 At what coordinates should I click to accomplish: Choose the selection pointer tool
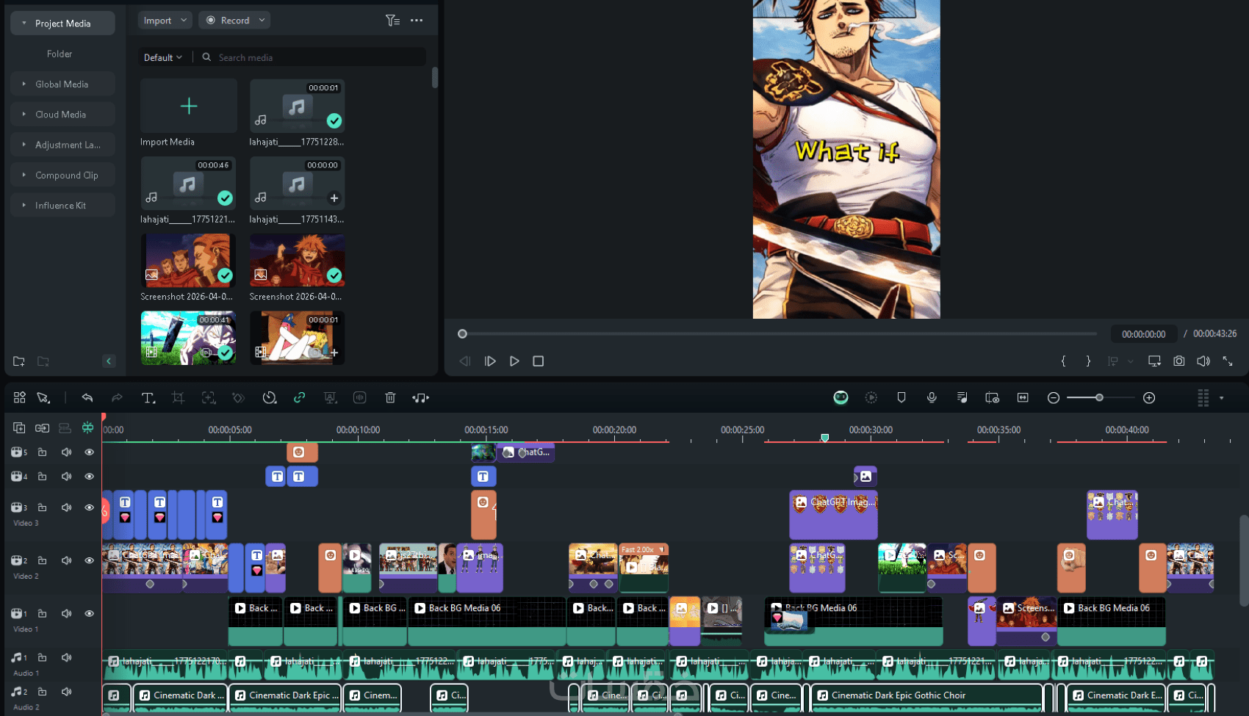(x=43, y=398)
